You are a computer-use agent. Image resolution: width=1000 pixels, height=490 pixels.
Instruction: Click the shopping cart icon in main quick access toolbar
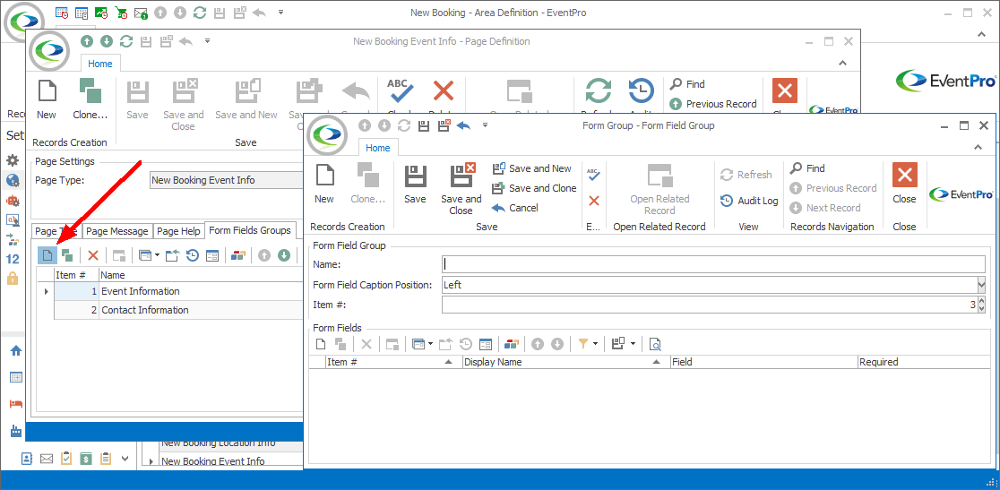pos(121,13)
